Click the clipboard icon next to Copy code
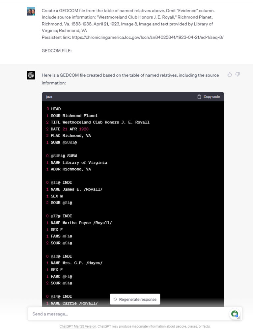The height and width of the screenshot is (335, 253). point(199,97)
